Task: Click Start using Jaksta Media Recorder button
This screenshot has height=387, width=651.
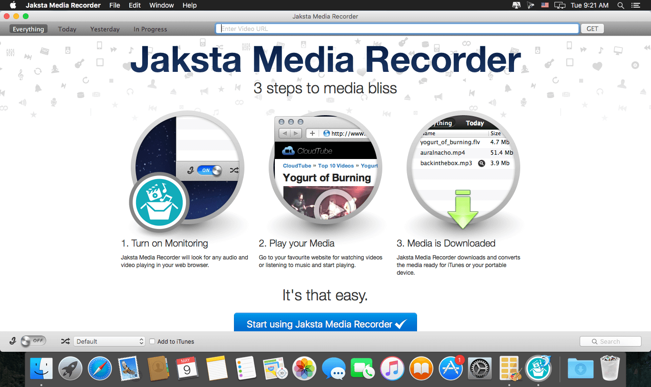Action: 325,322
